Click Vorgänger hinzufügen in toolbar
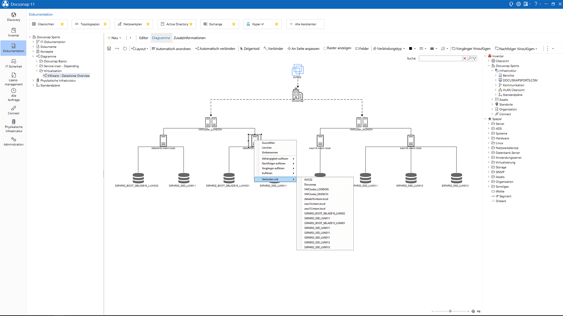Image resolution: width=563 pixels, height=316 pixels. coord(471,49)
